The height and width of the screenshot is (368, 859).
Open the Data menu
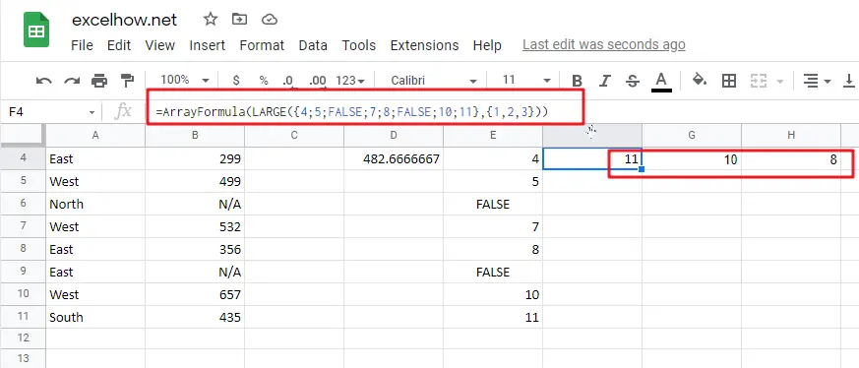click(313, 45)
